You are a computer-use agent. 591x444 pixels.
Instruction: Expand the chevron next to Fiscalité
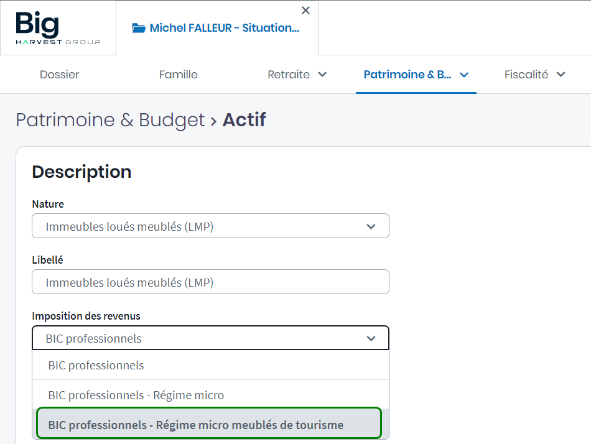pos(561,75)
